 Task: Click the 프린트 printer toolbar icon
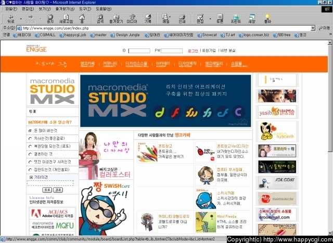(236, 19)
